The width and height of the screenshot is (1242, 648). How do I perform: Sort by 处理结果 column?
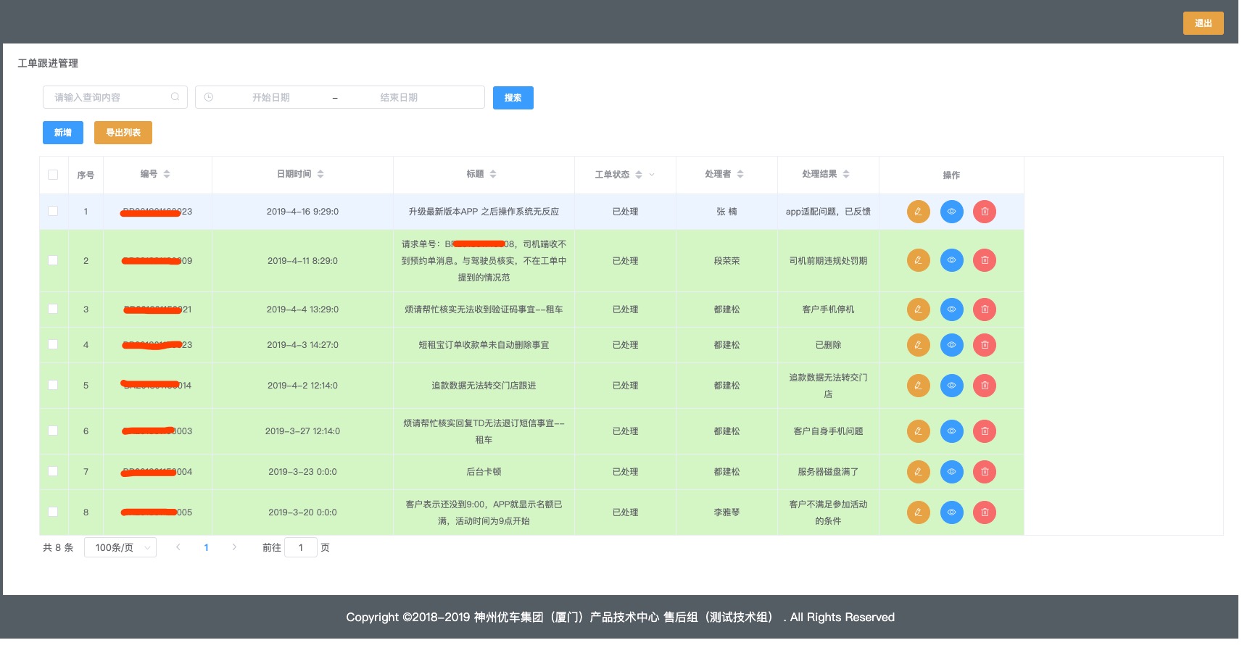pos(846,174)
